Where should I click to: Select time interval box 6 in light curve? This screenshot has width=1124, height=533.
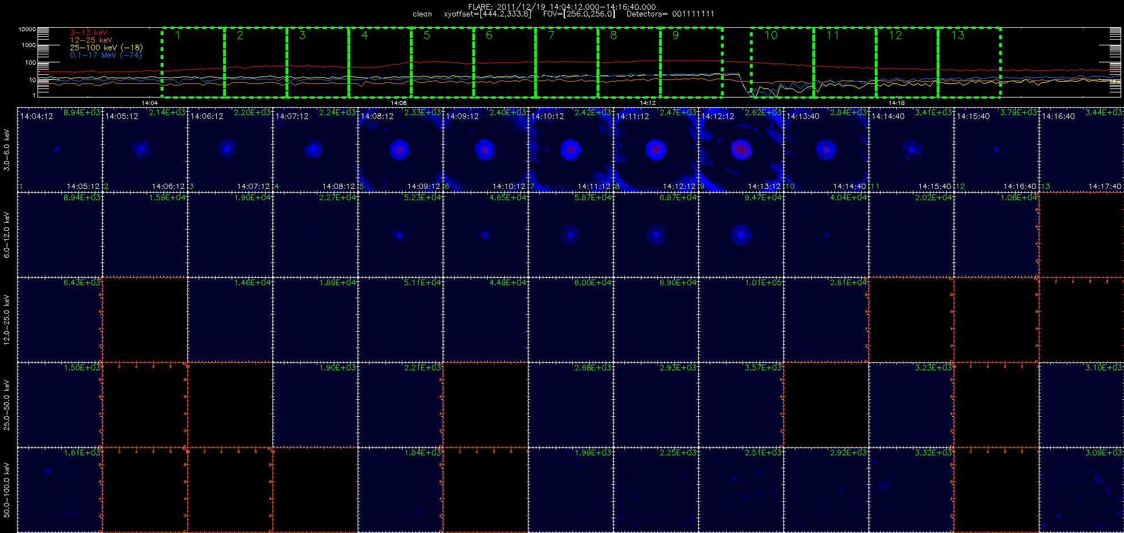505,62
